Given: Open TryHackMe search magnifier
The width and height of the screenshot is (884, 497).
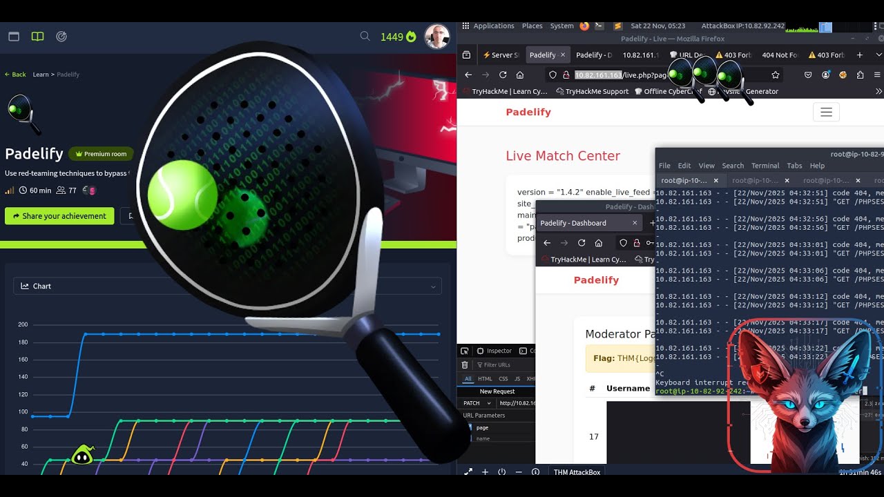Looking at the screenshot, I should coord(365,37).
